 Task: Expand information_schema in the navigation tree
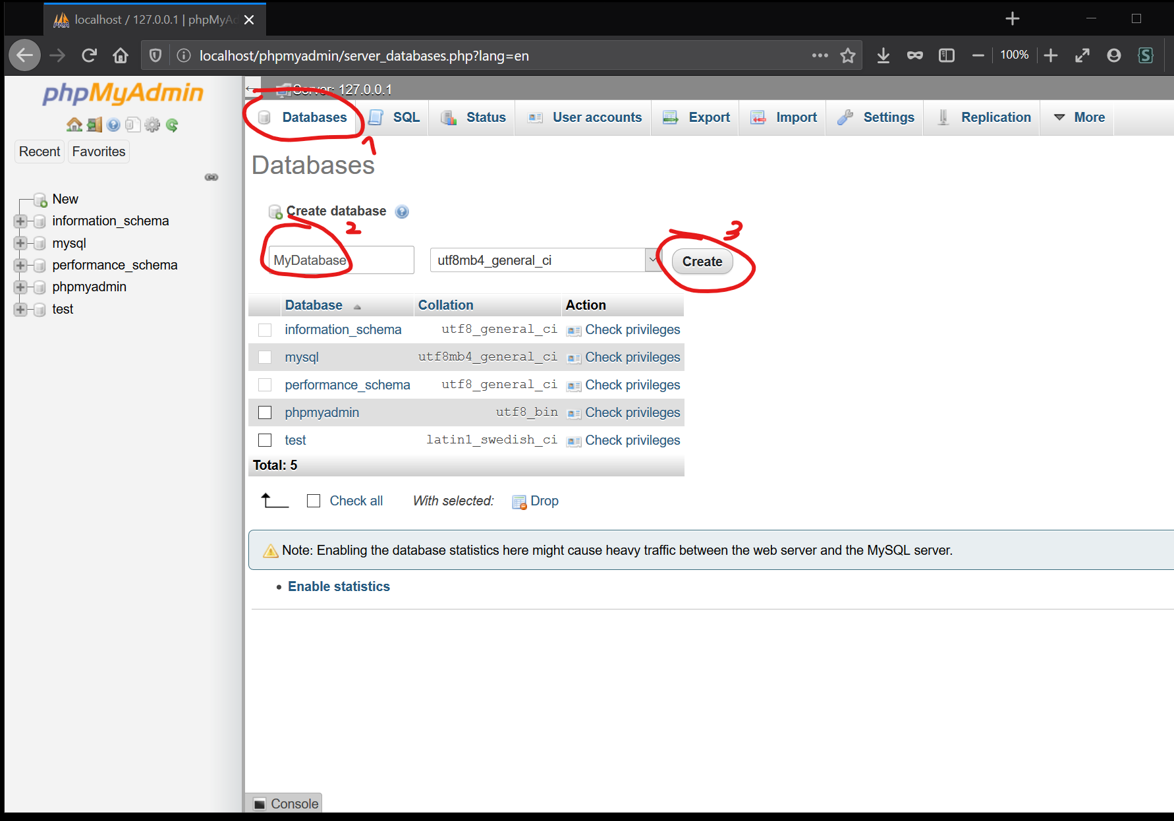(x=20, y=221)
